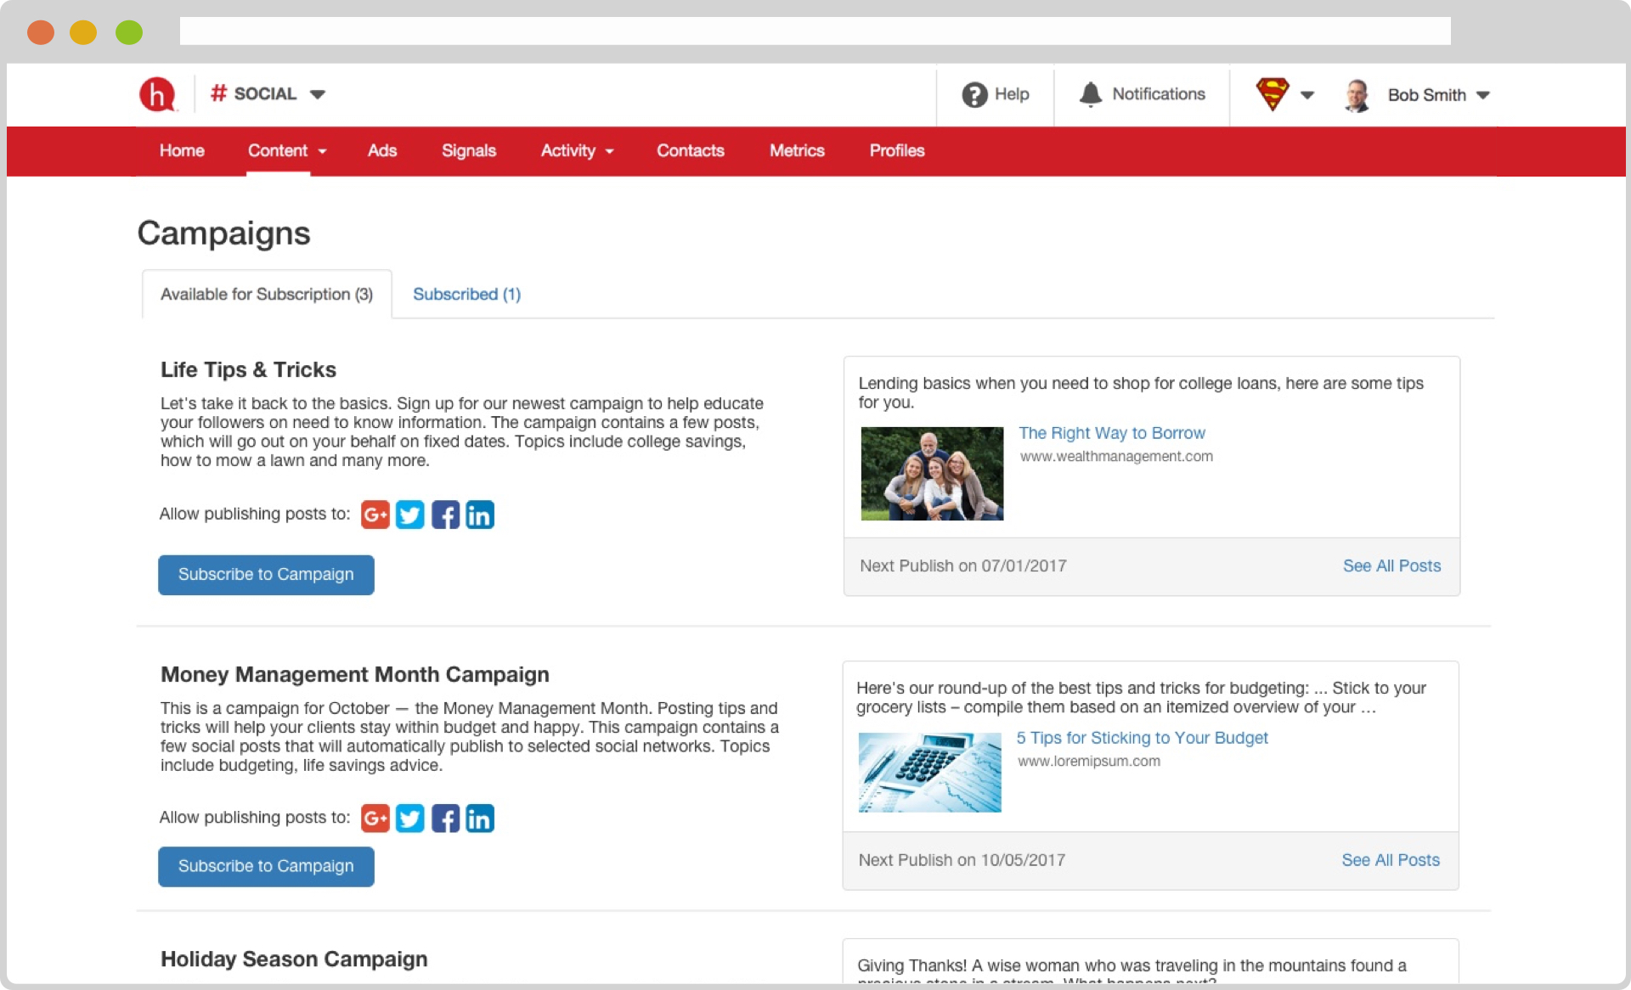Open the SOCIAL product dropdown arrow
This screenshot has height=990, width=1631.
318,94
